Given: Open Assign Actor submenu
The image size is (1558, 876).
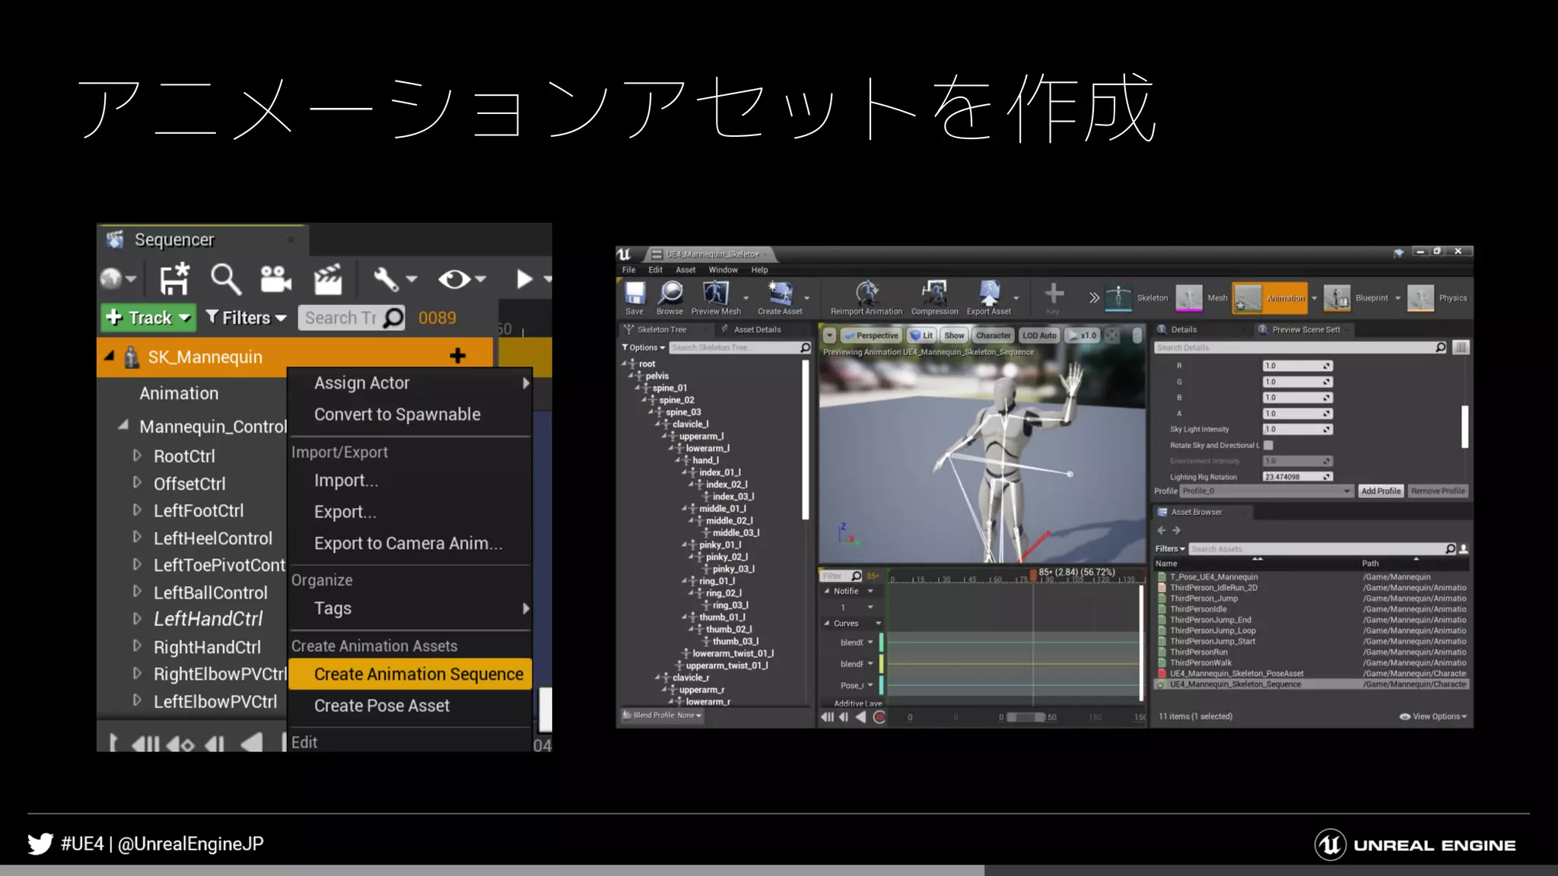Looking at the screenshot, I should (x=410, y=383).
